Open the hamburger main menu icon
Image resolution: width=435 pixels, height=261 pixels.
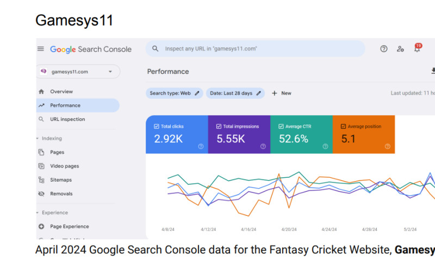point(40,49)
